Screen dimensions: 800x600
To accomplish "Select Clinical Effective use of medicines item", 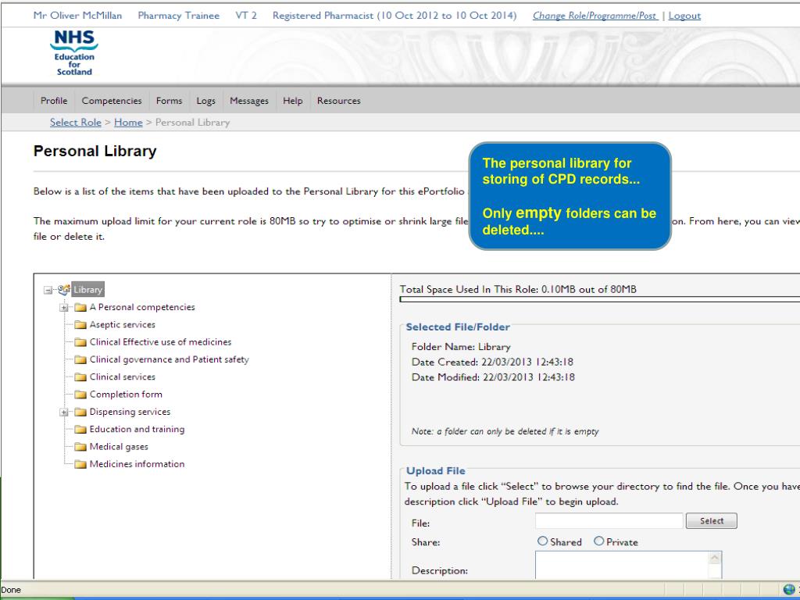I will click(160, 342).
